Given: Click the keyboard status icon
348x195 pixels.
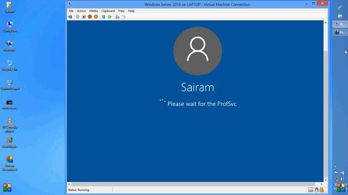Looking at the screenshot, I should (x=310, y=190).
